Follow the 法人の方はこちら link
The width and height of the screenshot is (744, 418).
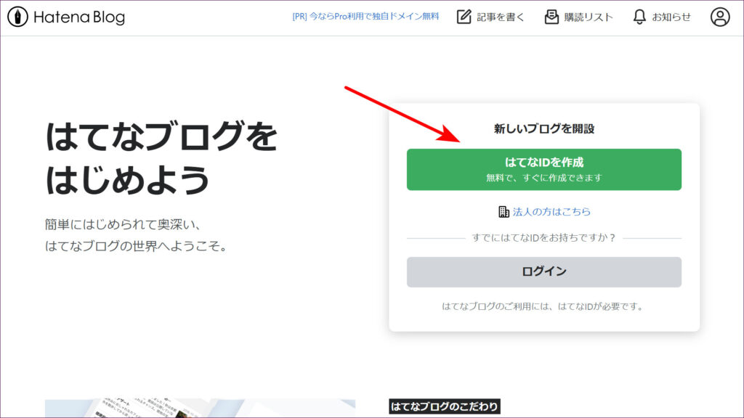click(x=551, y=212)
